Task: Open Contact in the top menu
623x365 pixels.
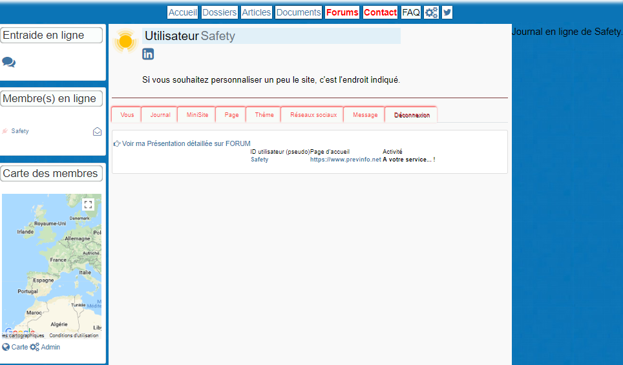Action: click(x=380, y=12)
